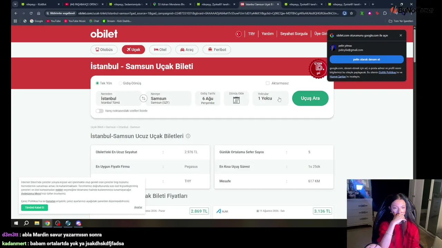Open the Chat bookmark
The image size is (442, 248).
point(94,21)
